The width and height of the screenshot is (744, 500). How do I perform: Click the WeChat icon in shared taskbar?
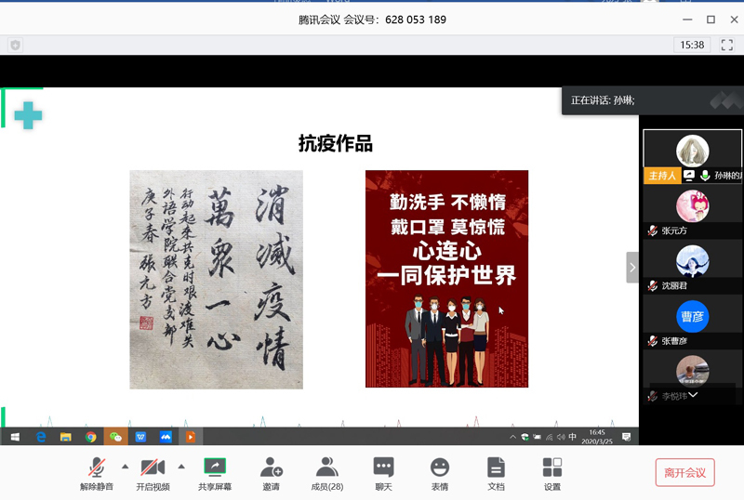(115, 437)
